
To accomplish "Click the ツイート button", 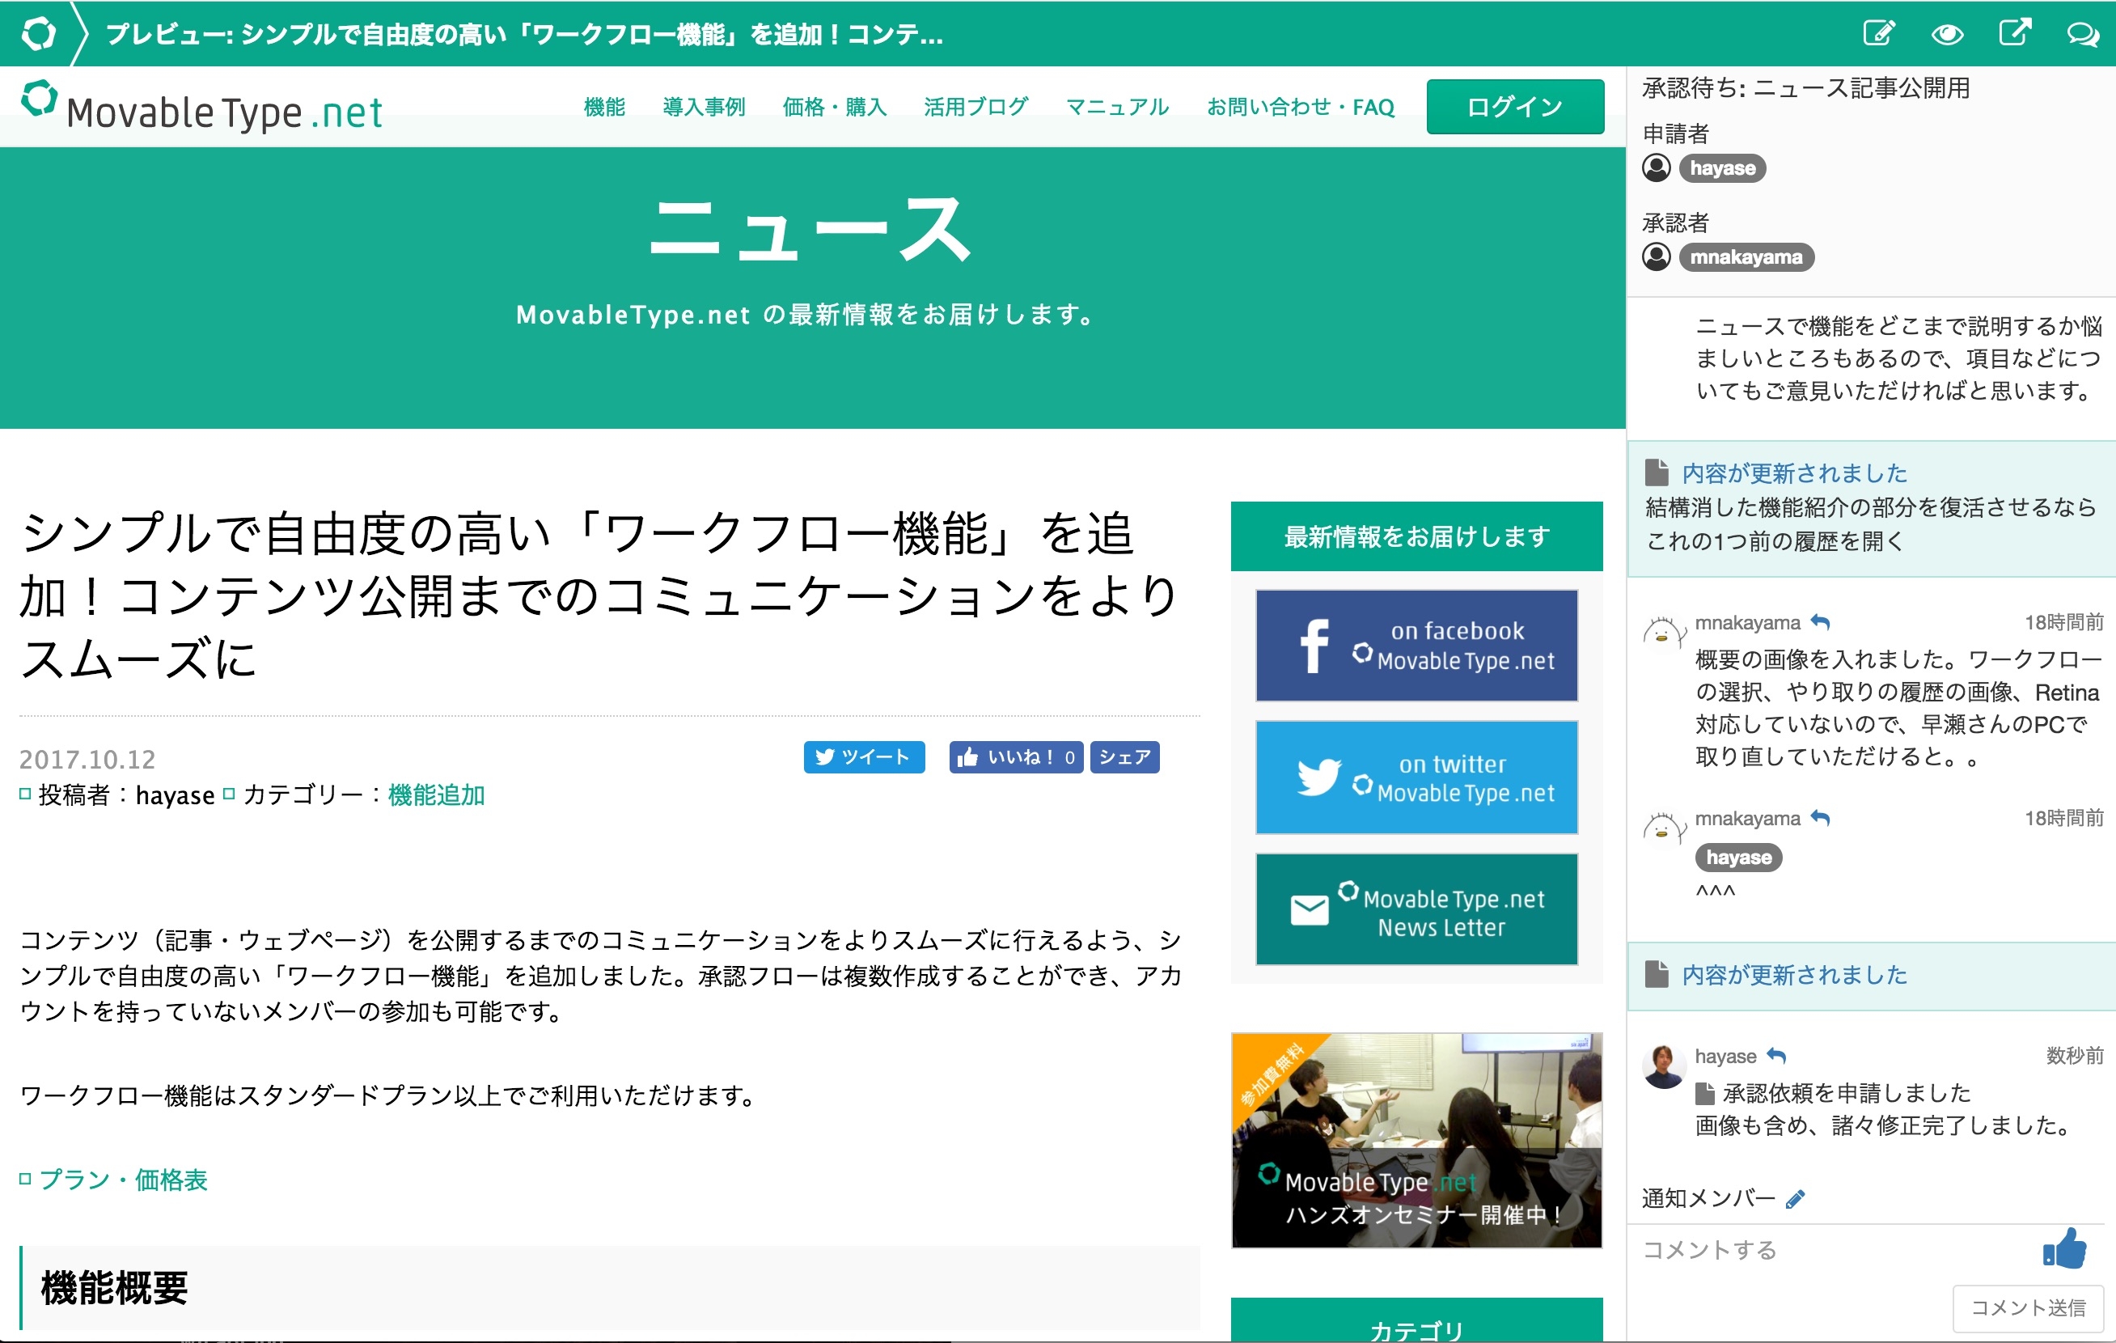I will (x=864, y=756).
